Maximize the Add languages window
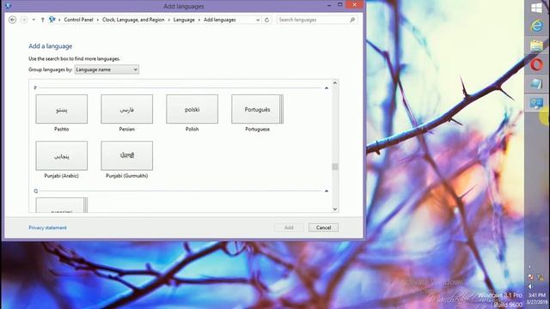Viewport: 550px width, 309px height. click(x=340, y=4)
